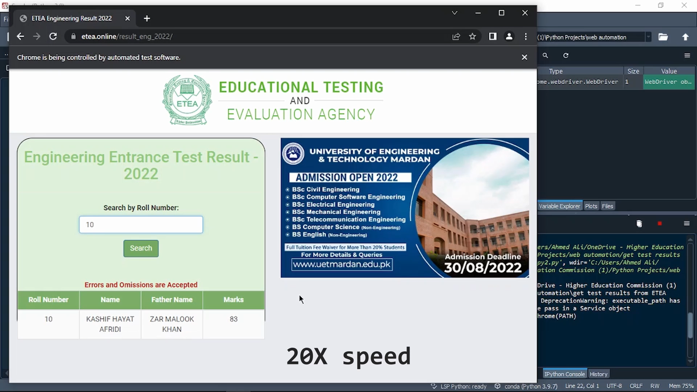Open Chrome profile avatar icon
The height and width of the screenshot is (392, 697).
[509, 36]
